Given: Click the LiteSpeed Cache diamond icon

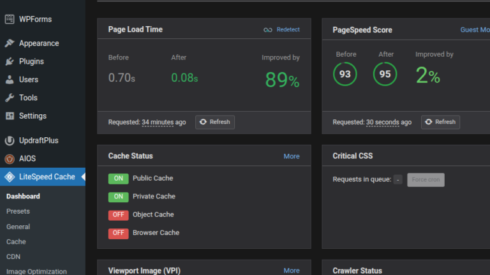Looking at the screenshot, I should click(10, 177).
